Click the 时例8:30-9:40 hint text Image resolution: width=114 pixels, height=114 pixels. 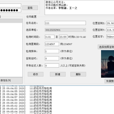click(x=77, y=37)
